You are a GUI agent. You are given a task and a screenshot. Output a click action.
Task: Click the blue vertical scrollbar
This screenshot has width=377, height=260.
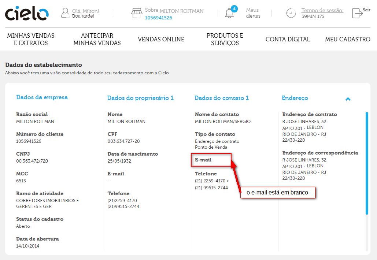point(367,163)
